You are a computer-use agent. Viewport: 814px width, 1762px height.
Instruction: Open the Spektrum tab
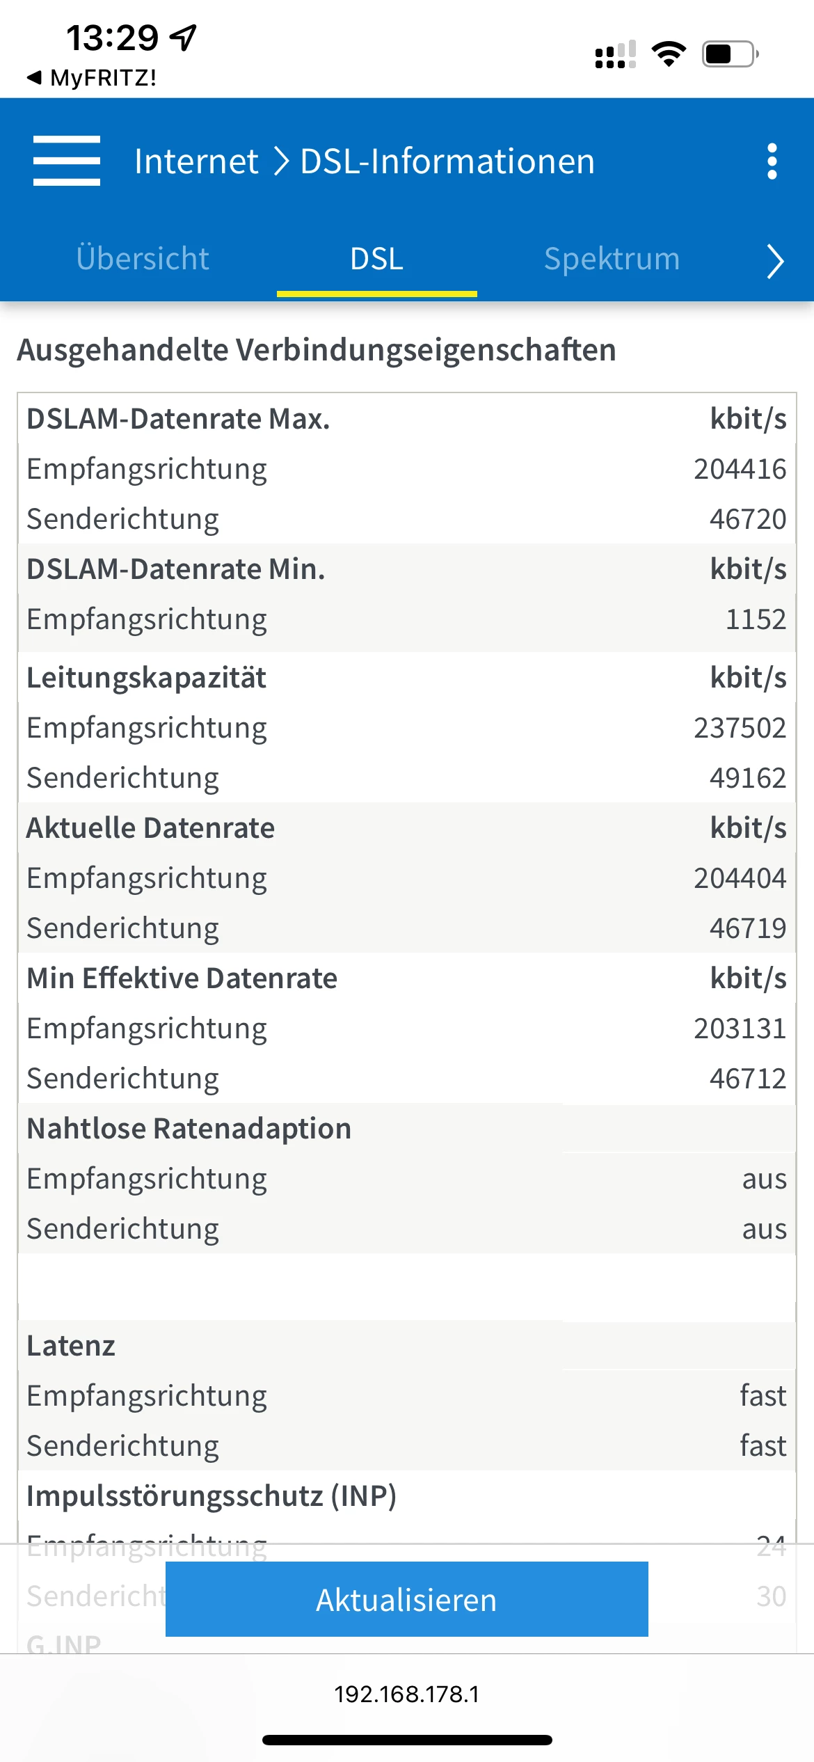(x=612, y=259)
